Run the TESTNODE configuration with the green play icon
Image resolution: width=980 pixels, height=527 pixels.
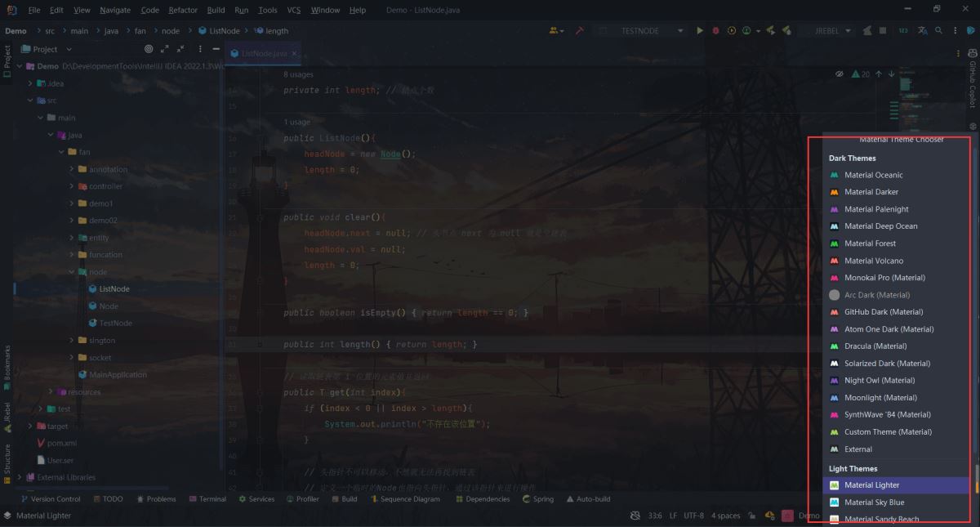pos(700,31)
